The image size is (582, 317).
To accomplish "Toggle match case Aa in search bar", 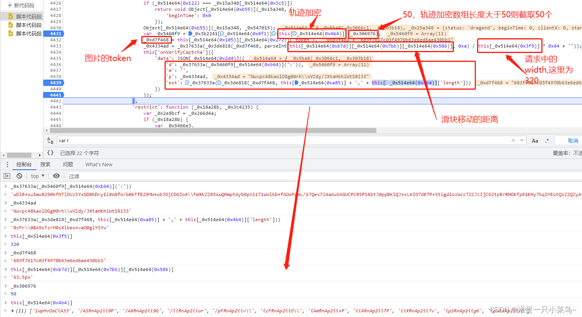I will tap(535, 141).
